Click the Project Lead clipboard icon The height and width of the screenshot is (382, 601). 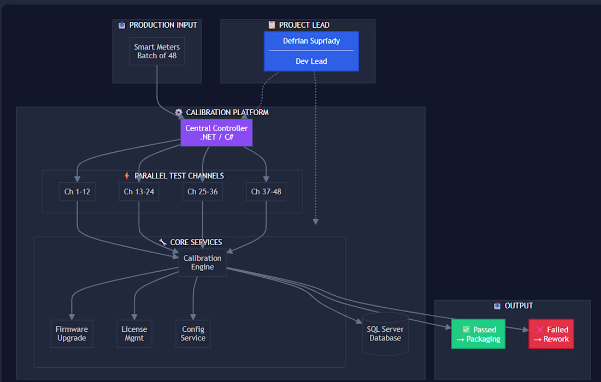pyautogui.click(x=272, y=25)
